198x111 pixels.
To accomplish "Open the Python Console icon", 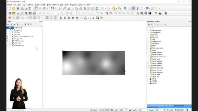I will click(x=156, y=13).
